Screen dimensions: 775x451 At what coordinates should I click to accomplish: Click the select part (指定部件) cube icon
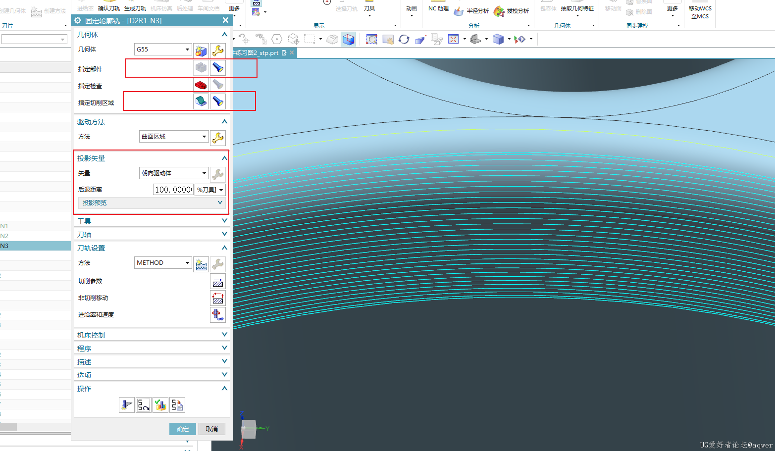click(x=201, y=67)
